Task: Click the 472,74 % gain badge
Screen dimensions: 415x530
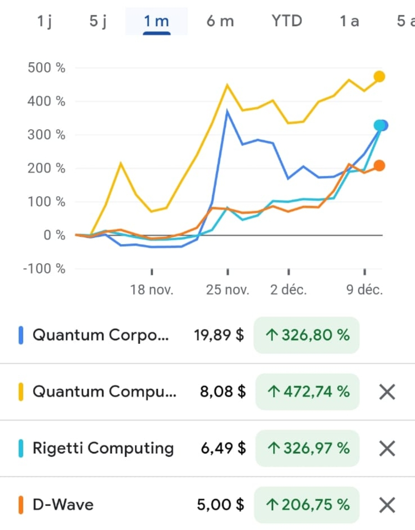Action: point(307,392)
